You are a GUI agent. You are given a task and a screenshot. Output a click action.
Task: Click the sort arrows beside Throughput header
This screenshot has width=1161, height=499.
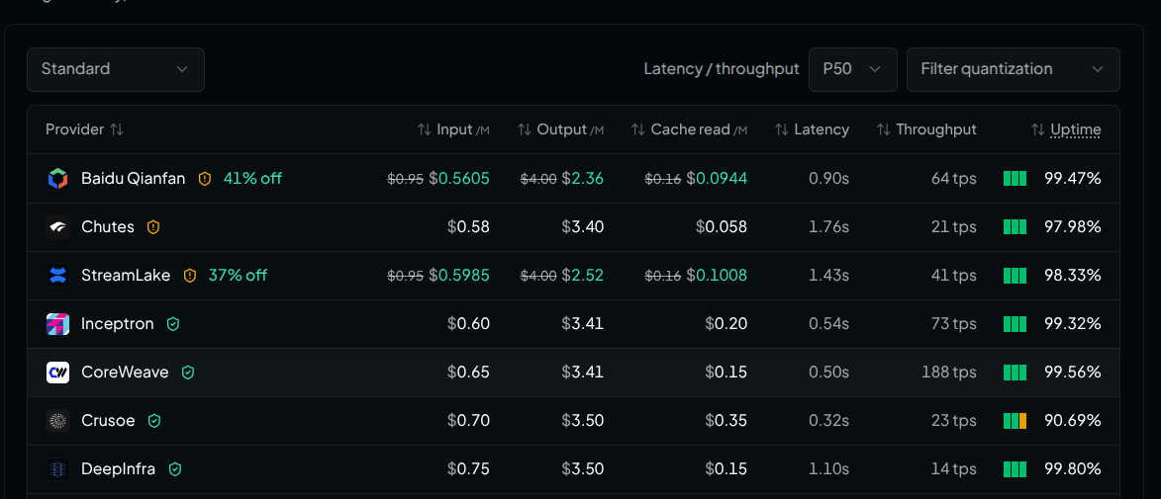(883, 129)
